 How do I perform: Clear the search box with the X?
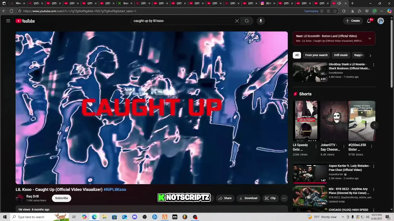tap(237, 21)
